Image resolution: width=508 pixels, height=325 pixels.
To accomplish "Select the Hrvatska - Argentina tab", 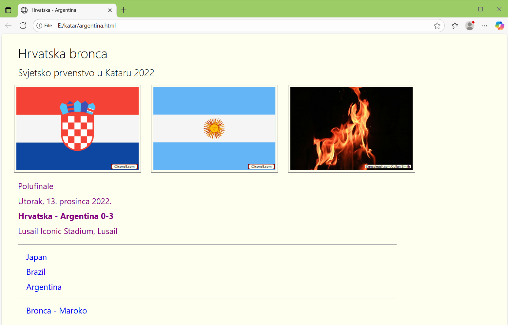I will [67, 10].
